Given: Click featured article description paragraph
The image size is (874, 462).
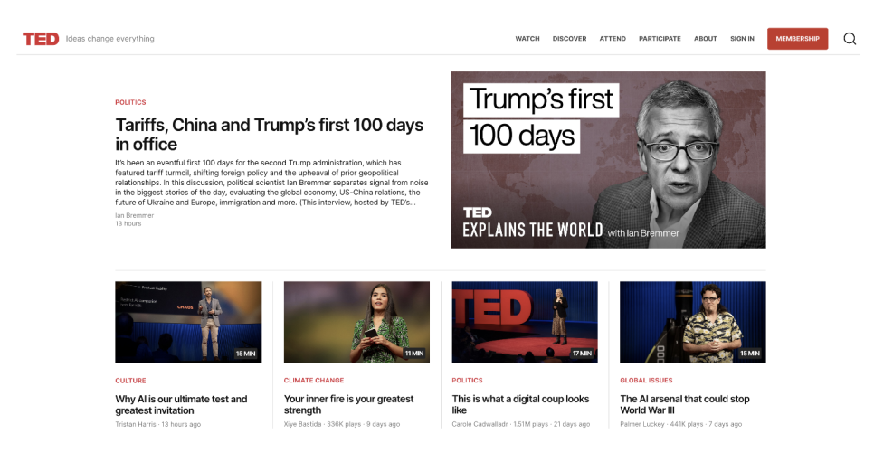Looking at the screenshot, I should point(271,183).
